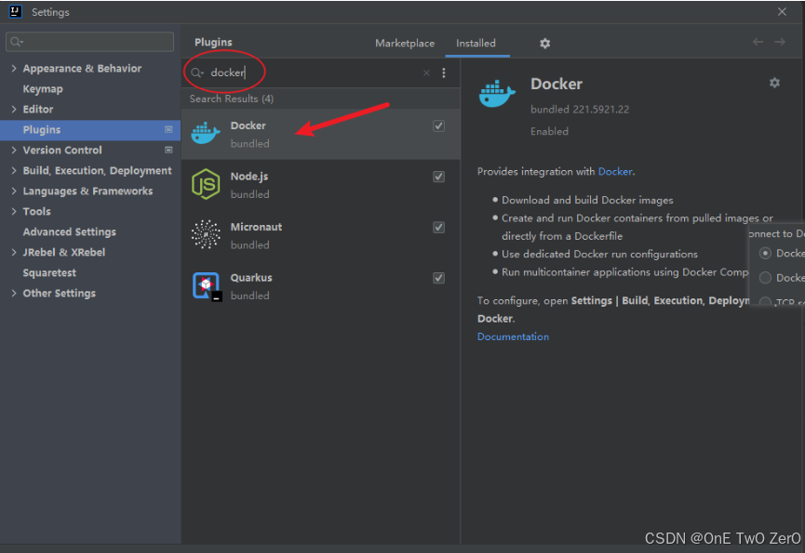Expand Build, Execution, Deployment node
805x553 pixels.
coord(14,171)
